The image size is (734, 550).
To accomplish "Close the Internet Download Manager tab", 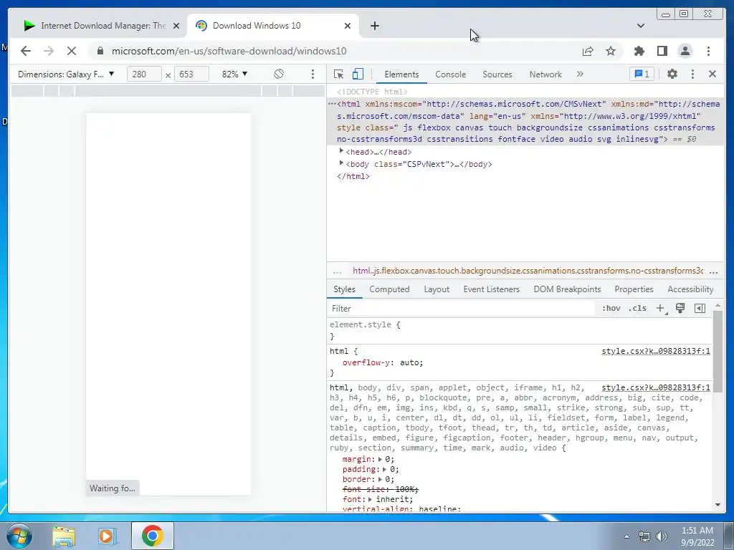I will click(x=176, y=26).
